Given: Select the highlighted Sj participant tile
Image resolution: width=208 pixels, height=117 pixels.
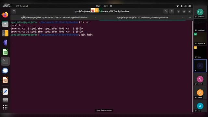Looking at the screenshot, I should pos(200,66).
